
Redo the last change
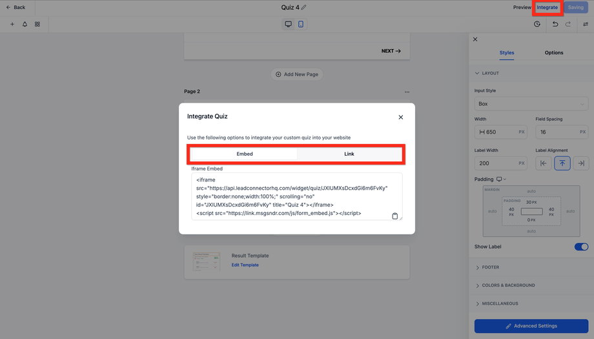point(568,25)
